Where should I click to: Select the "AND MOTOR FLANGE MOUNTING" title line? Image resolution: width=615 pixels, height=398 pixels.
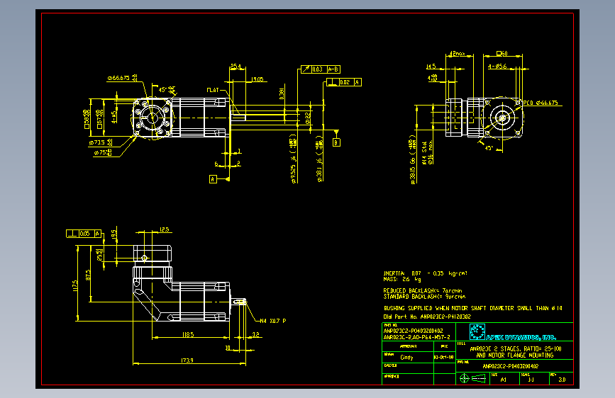[514, 356]
